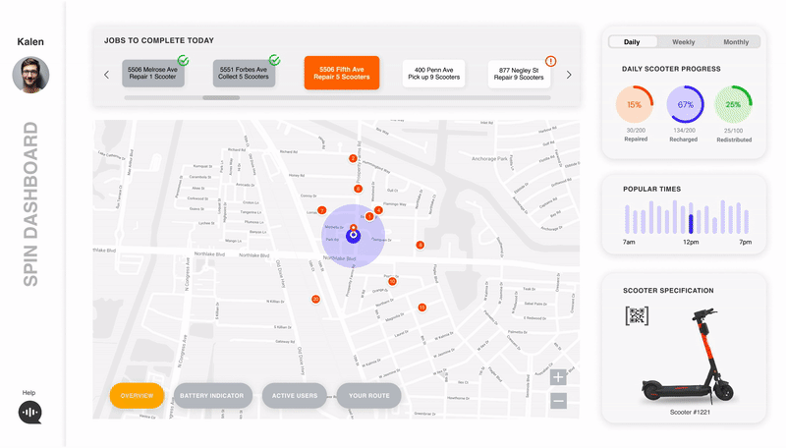This screenshot has width=786, height=448.
Task: Click map marker number 4
Action: click(378, 210)
